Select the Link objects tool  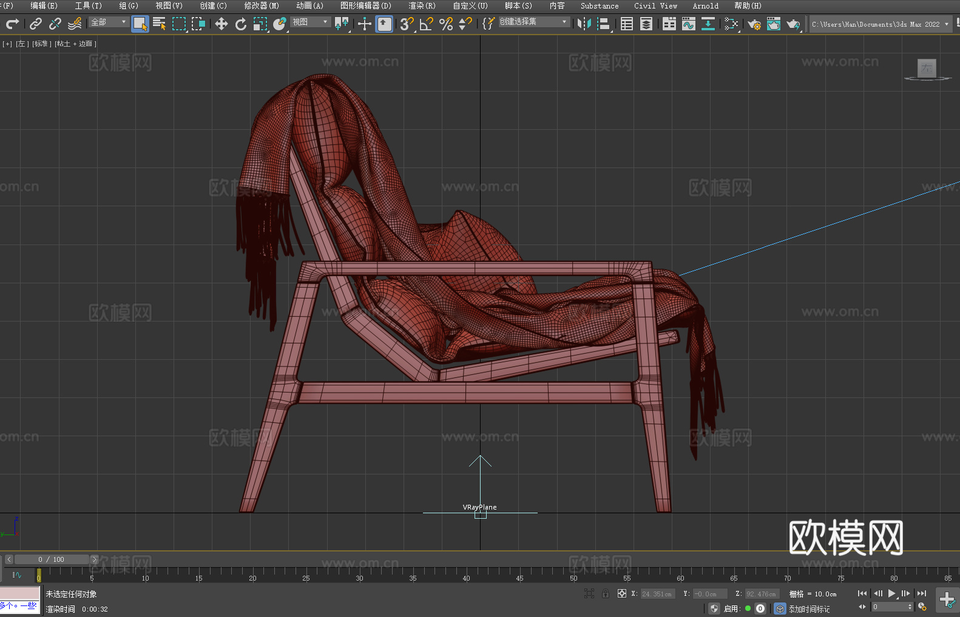36,24
